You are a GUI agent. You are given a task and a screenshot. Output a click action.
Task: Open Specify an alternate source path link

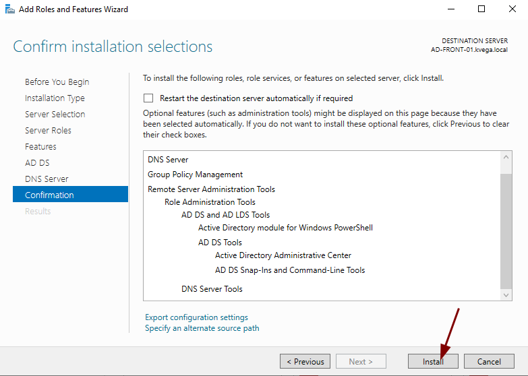(202, 328)
